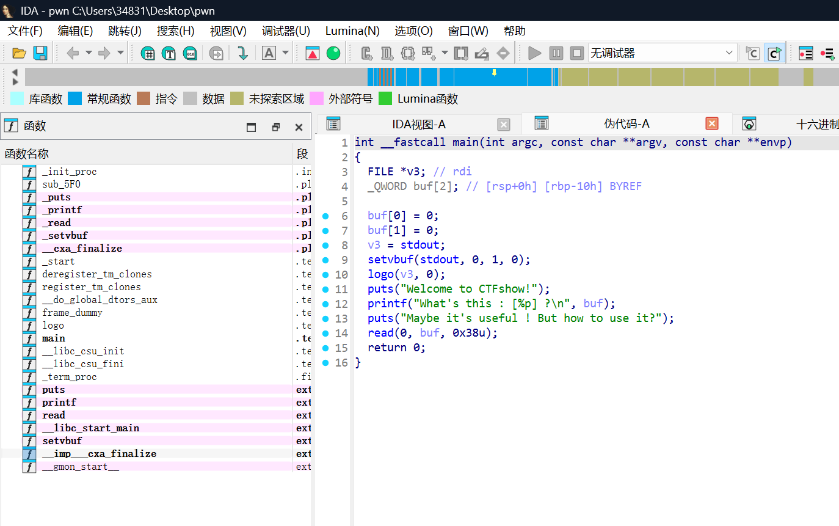Close the 伪代码-A tab
This screenshot has height=526, width=839.
pos(712,124)
